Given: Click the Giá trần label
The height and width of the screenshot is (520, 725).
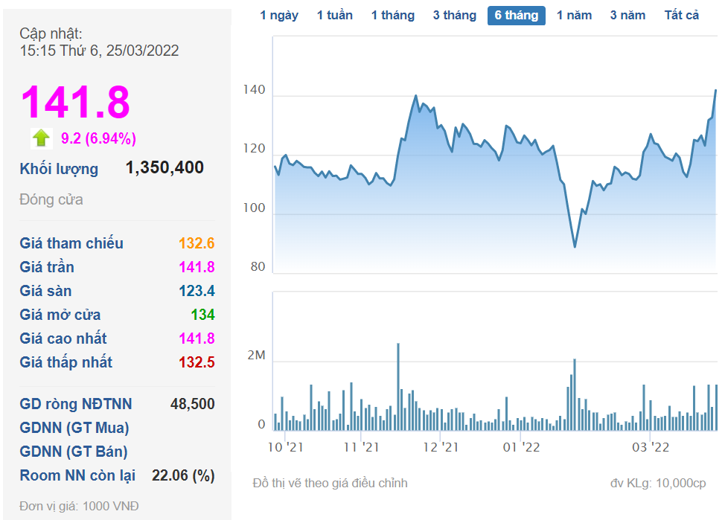Looking at the screenshot, I should tap(47, 267).
